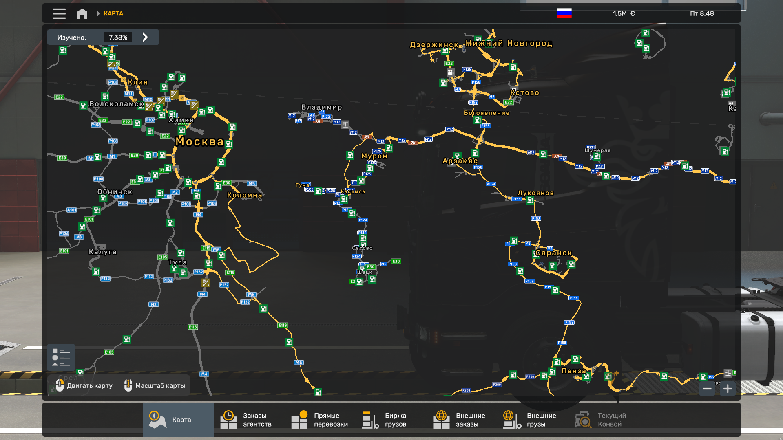783x440 pixels.
Task: Open Текущий Конвой tab
Action: pyautogui.click(x=604, y=420)
